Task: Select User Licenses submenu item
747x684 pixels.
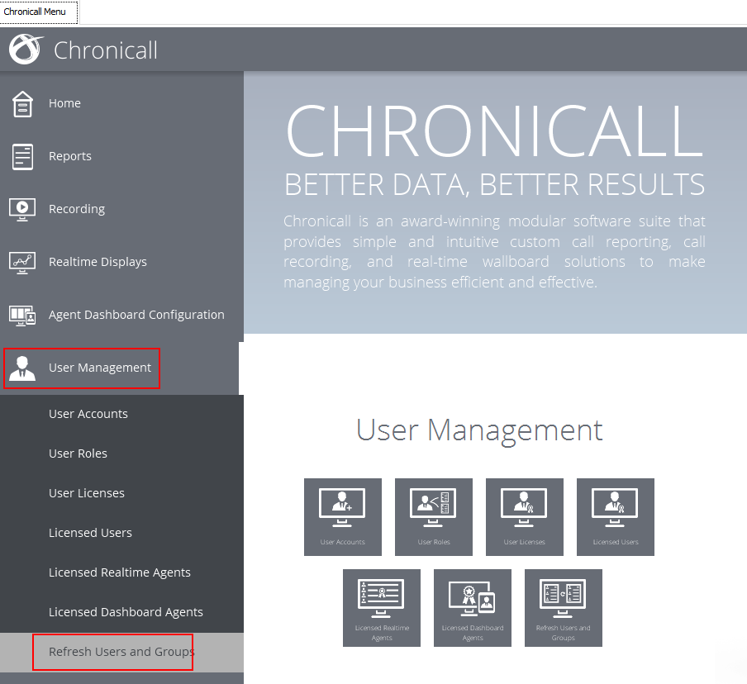Action: click(121, 493)
